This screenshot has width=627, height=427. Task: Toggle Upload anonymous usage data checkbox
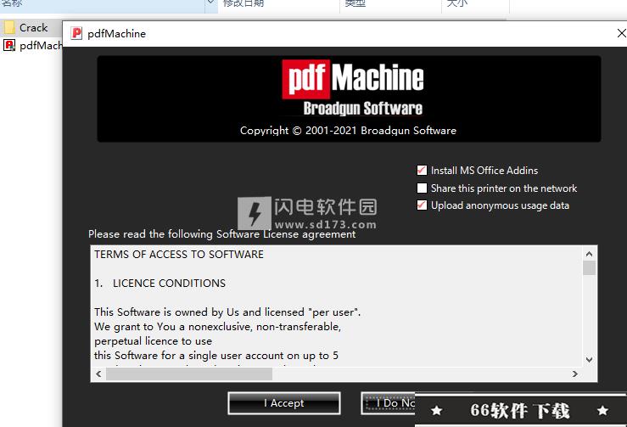coord(422,205)
